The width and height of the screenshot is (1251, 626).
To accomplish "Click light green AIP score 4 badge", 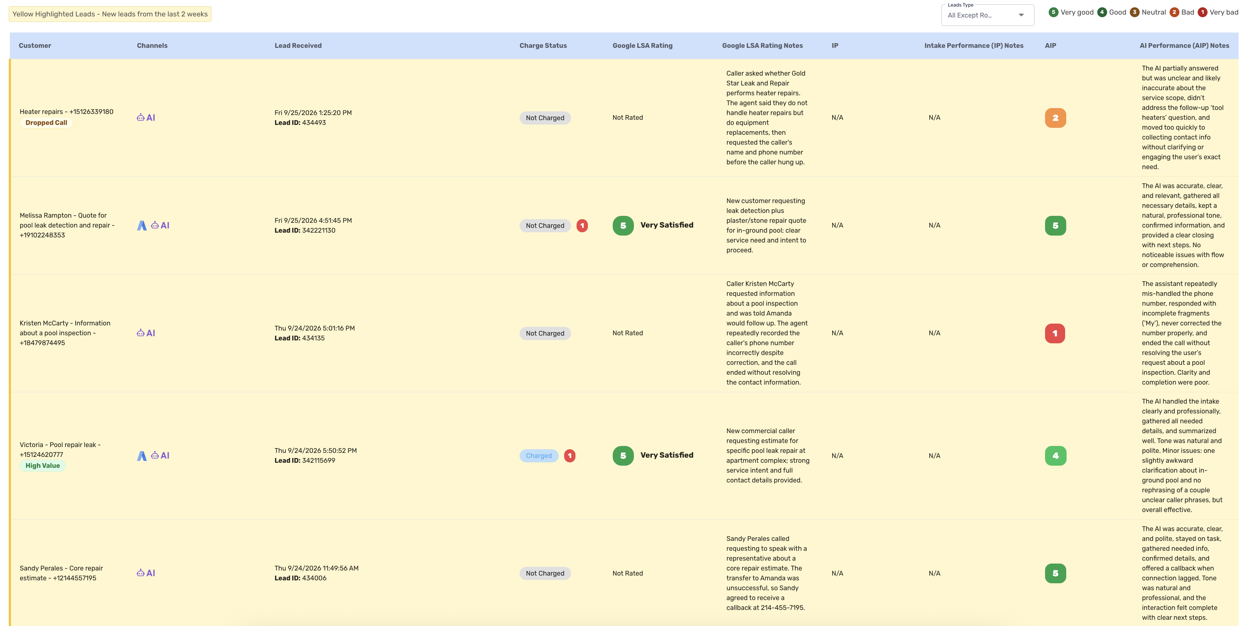I will pos(1055,455).
